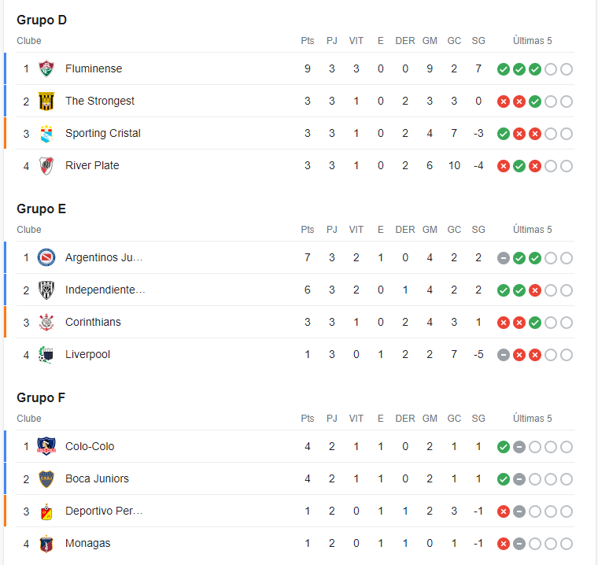Click the Grupo D heading
This screenshot has width=598, height=565.
coord(42,20)
